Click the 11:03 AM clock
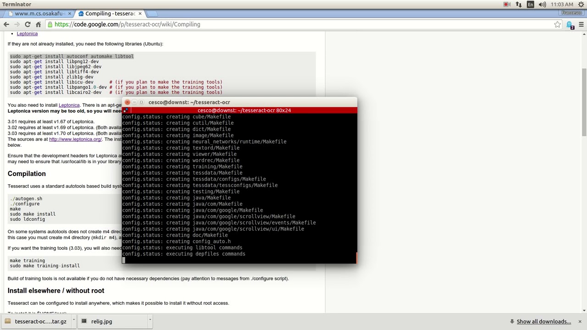587x330 pixels. [562, 4]
